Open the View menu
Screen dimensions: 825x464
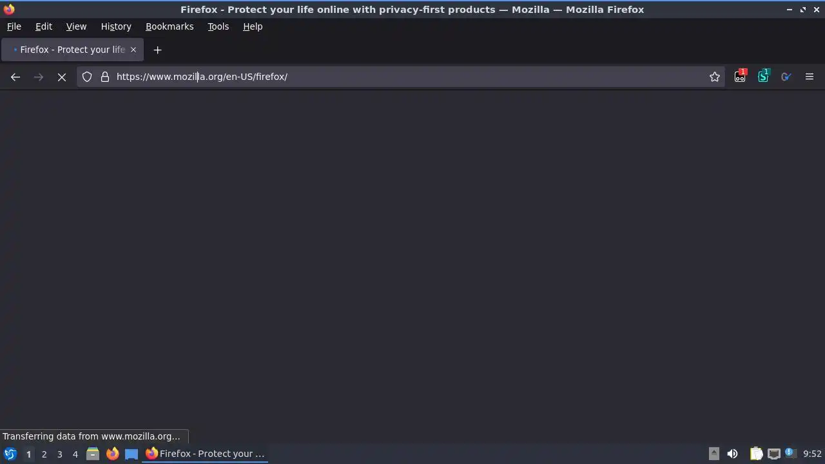pyautogui.click(x=76, y=26)
